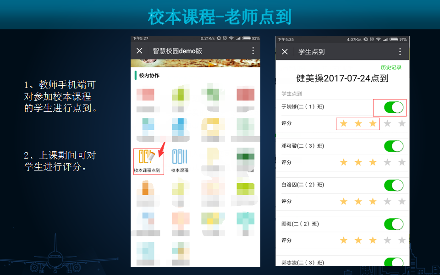
Task: Tap the gray 学生点到 section label
Action: (x=292, y=93)
